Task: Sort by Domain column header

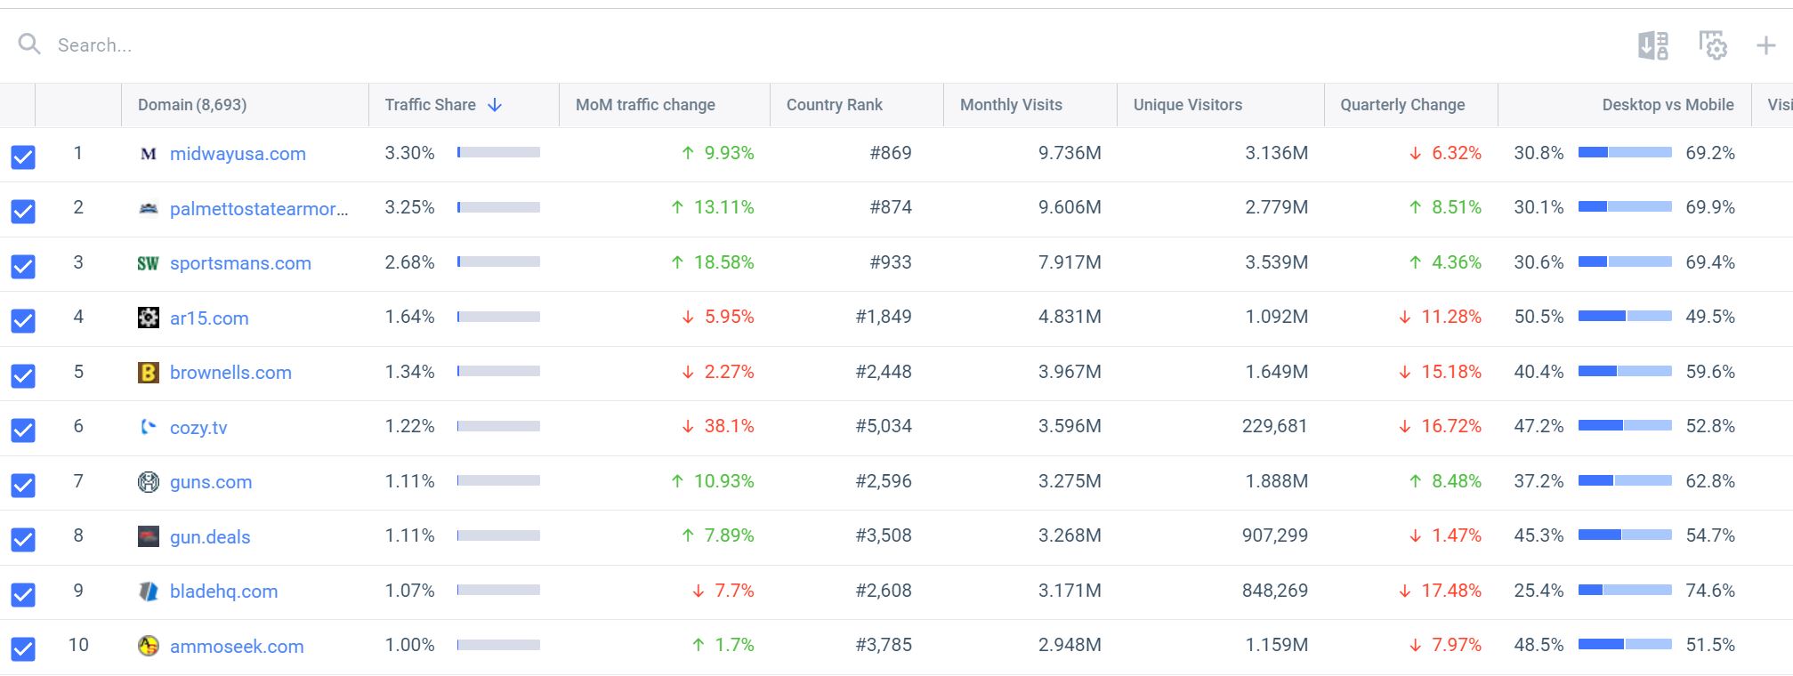Action: coord(192,105)
